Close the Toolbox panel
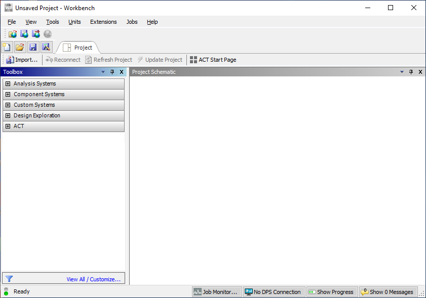Viewport: 426px width, 298px height. pyautogui.click(x=122, y=72)
